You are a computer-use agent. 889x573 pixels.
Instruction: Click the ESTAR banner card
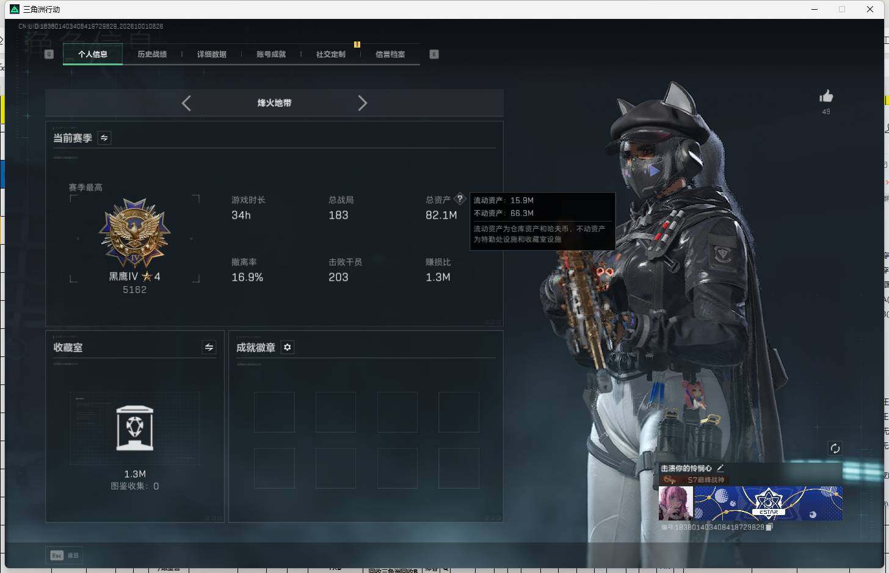[768, 503]
